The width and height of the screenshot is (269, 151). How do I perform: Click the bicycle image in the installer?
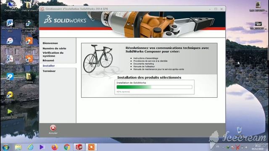[98, 59]
